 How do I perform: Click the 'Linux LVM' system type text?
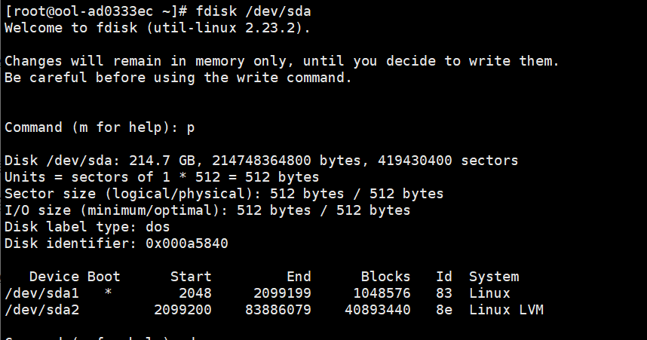click(506, 310)
